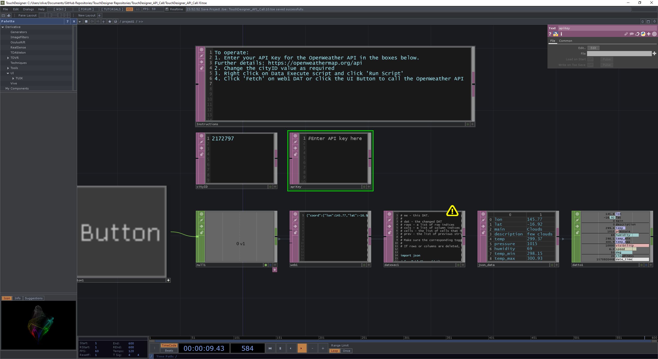Image resolution: width=658 pixels, height=359 pixels.
Task: Click the timeline range scrollbar bar
Action: pyautogui.click(x=403, y=341)
